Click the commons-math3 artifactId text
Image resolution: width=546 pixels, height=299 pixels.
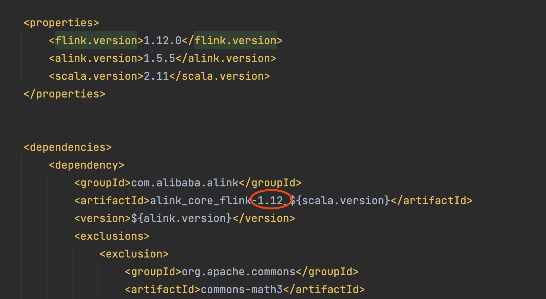242,289
